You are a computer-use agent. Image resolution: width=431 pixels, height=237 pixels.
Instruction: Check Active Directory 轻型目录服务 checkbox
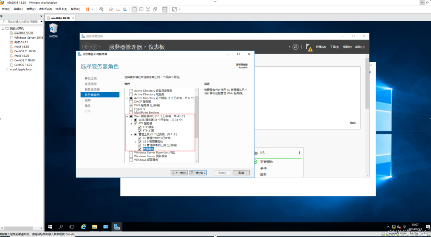[131, 91]
